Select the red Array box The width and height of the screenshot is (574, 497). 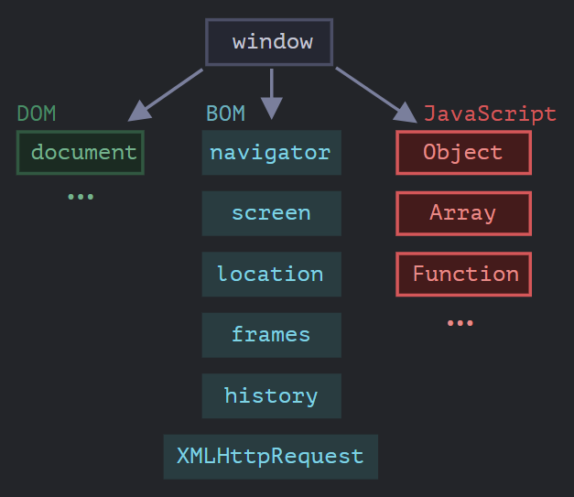(463, 213)
